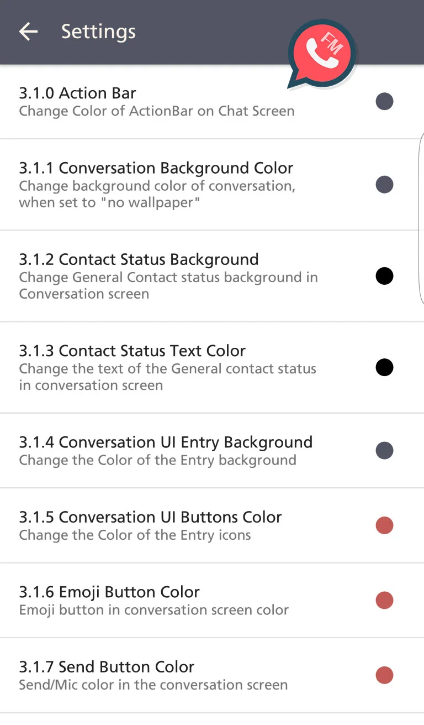Tap 3.1.7 Send Button Color row
The width and height of the screenshot is (424, 725).
[x=212, y=675]
